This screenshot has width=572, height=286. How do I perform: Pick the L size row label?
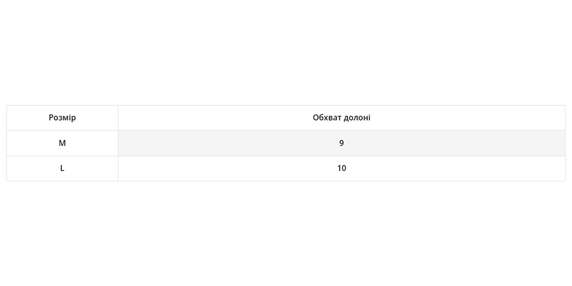62,168
